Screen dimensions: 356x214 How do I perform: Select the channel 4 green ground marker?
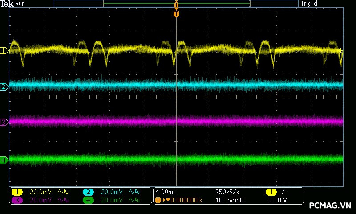pos(4,160)
